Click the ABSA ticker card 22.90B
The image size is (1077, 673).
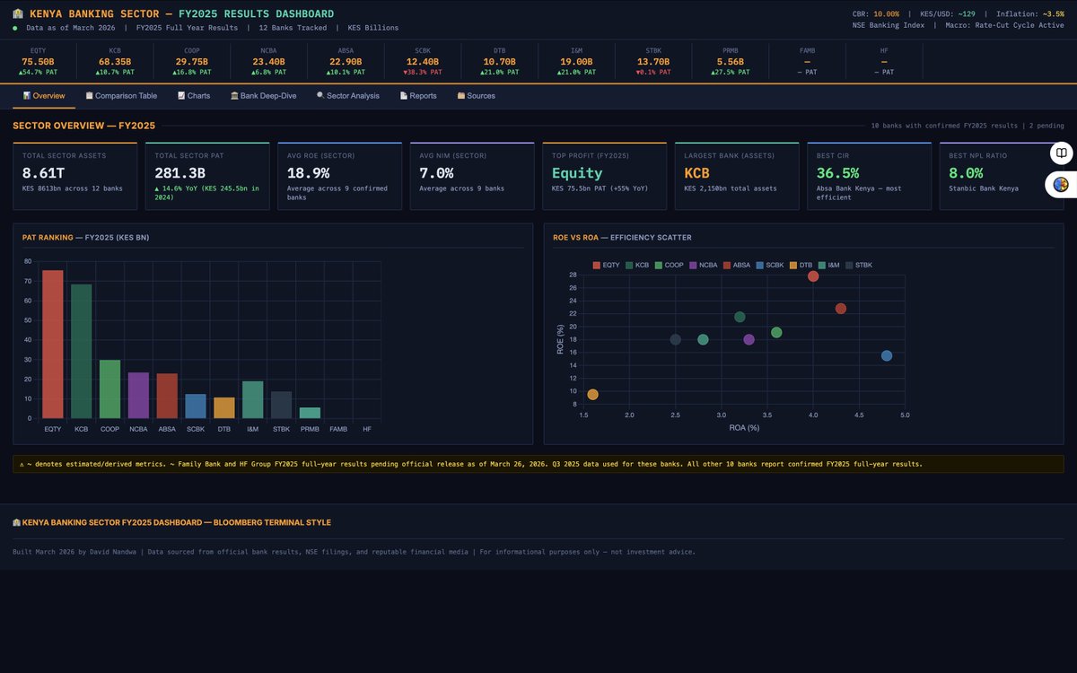click(346, 61)
